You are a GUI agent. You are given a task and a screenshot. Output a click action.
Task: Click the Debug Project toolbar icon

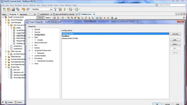coord(71,9)
